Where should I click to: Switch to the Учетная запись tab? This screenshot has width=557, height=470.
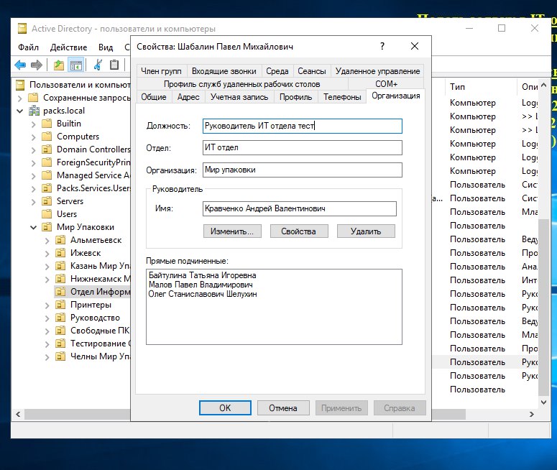[x=239, y=97]
